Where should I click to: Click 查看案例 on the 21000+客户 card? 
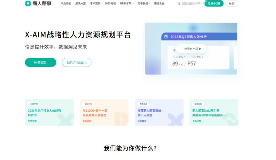pyautogui.click(x=87, y=121)
